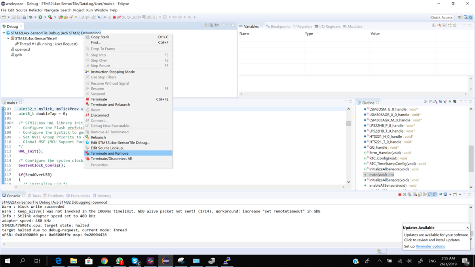475x267 pixels.
Task: Click the green Run button in toolbar
Action: tap(40, 17)
